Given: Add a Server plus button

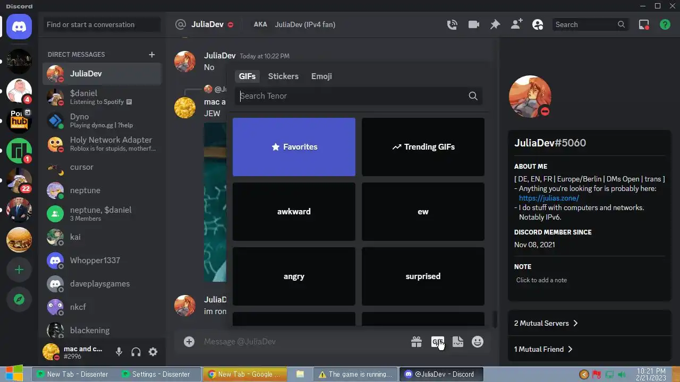Looking at the screenshot, I should [19, 270].
